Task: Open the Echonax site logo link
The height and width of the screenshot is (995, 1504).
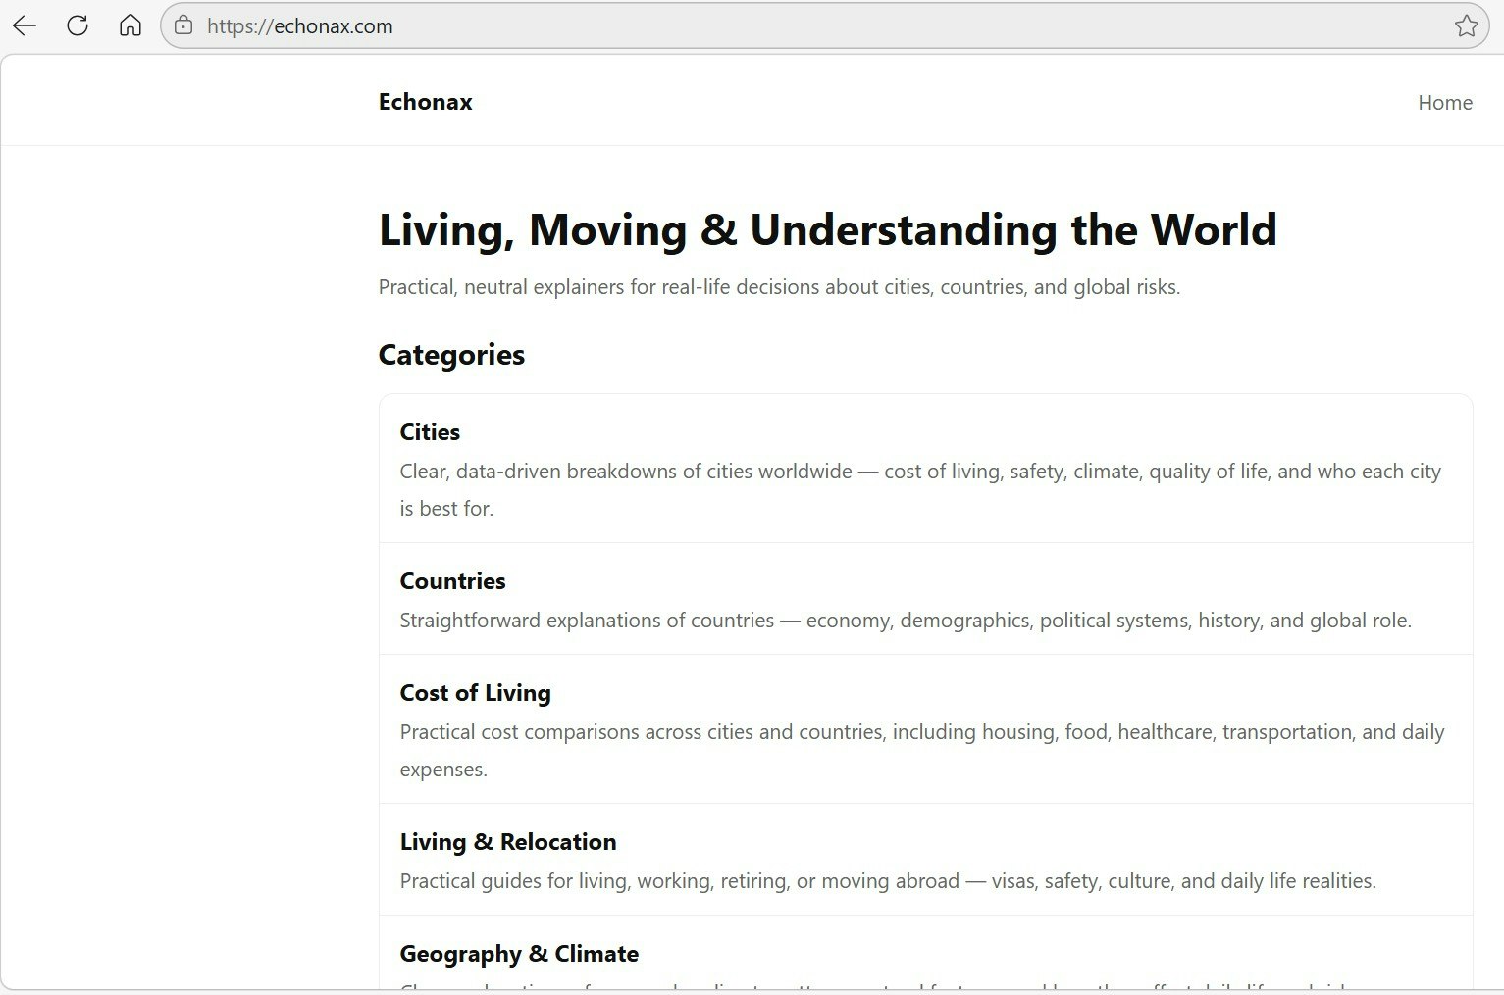Action: click(x=425, y=102)
